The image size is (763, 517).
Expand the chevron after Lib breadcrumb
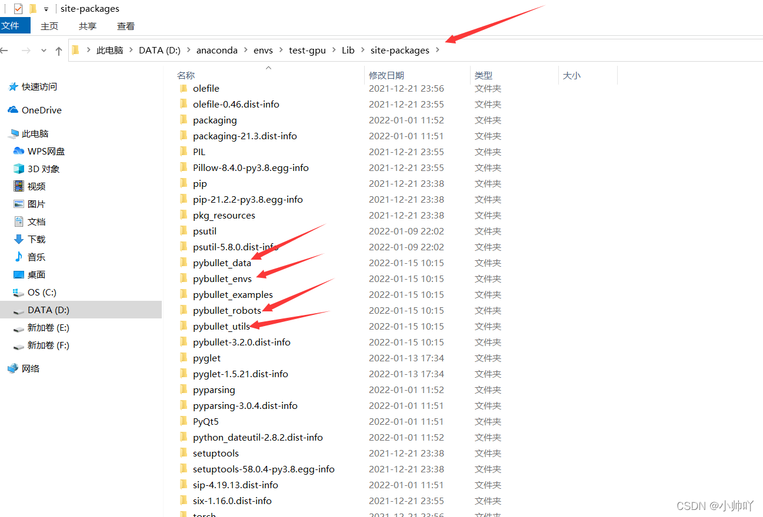pyautogui.click(x=363, y=51)
